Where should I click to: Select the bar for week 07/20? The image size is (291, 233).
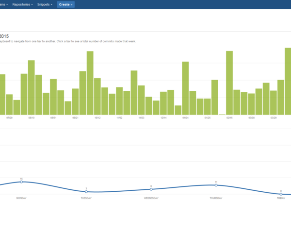[x=9, y=104]
